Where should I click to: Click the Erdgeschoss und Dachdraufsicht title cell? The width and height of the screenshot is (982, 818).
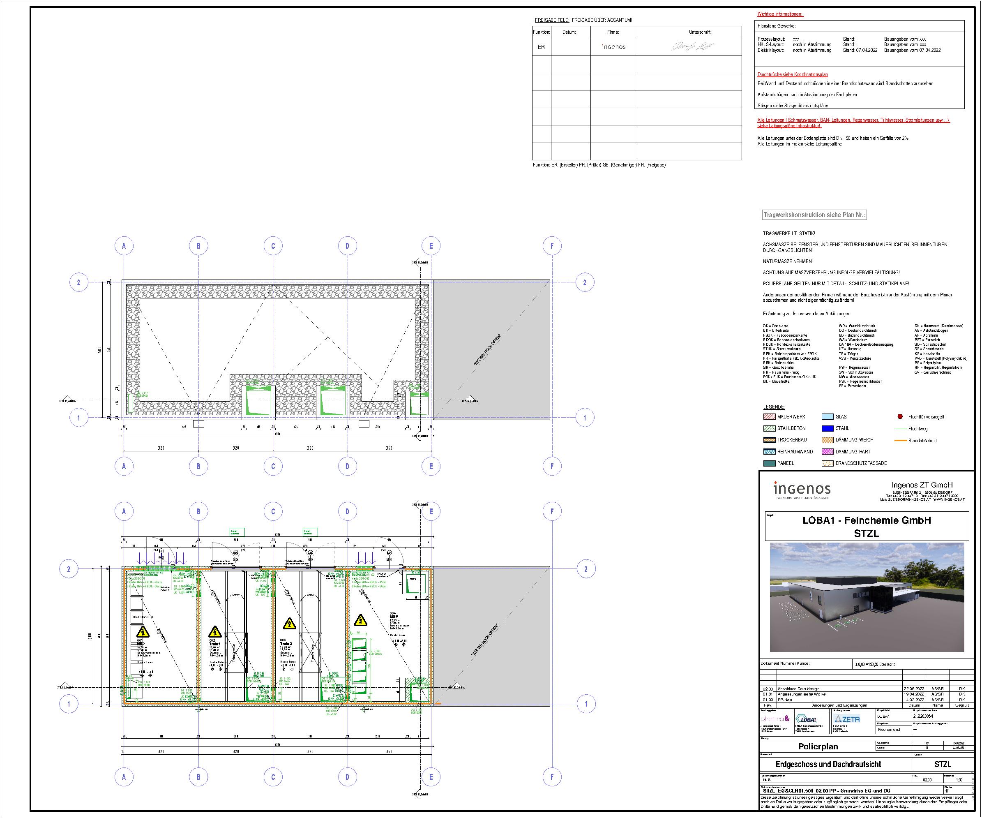pos(828,764)
